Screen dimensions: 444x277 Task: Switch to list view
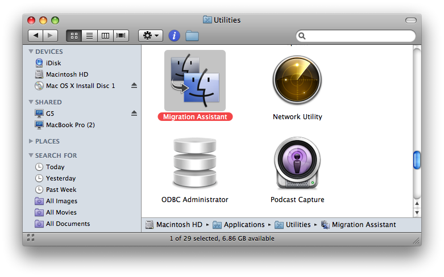coord(89,36)
